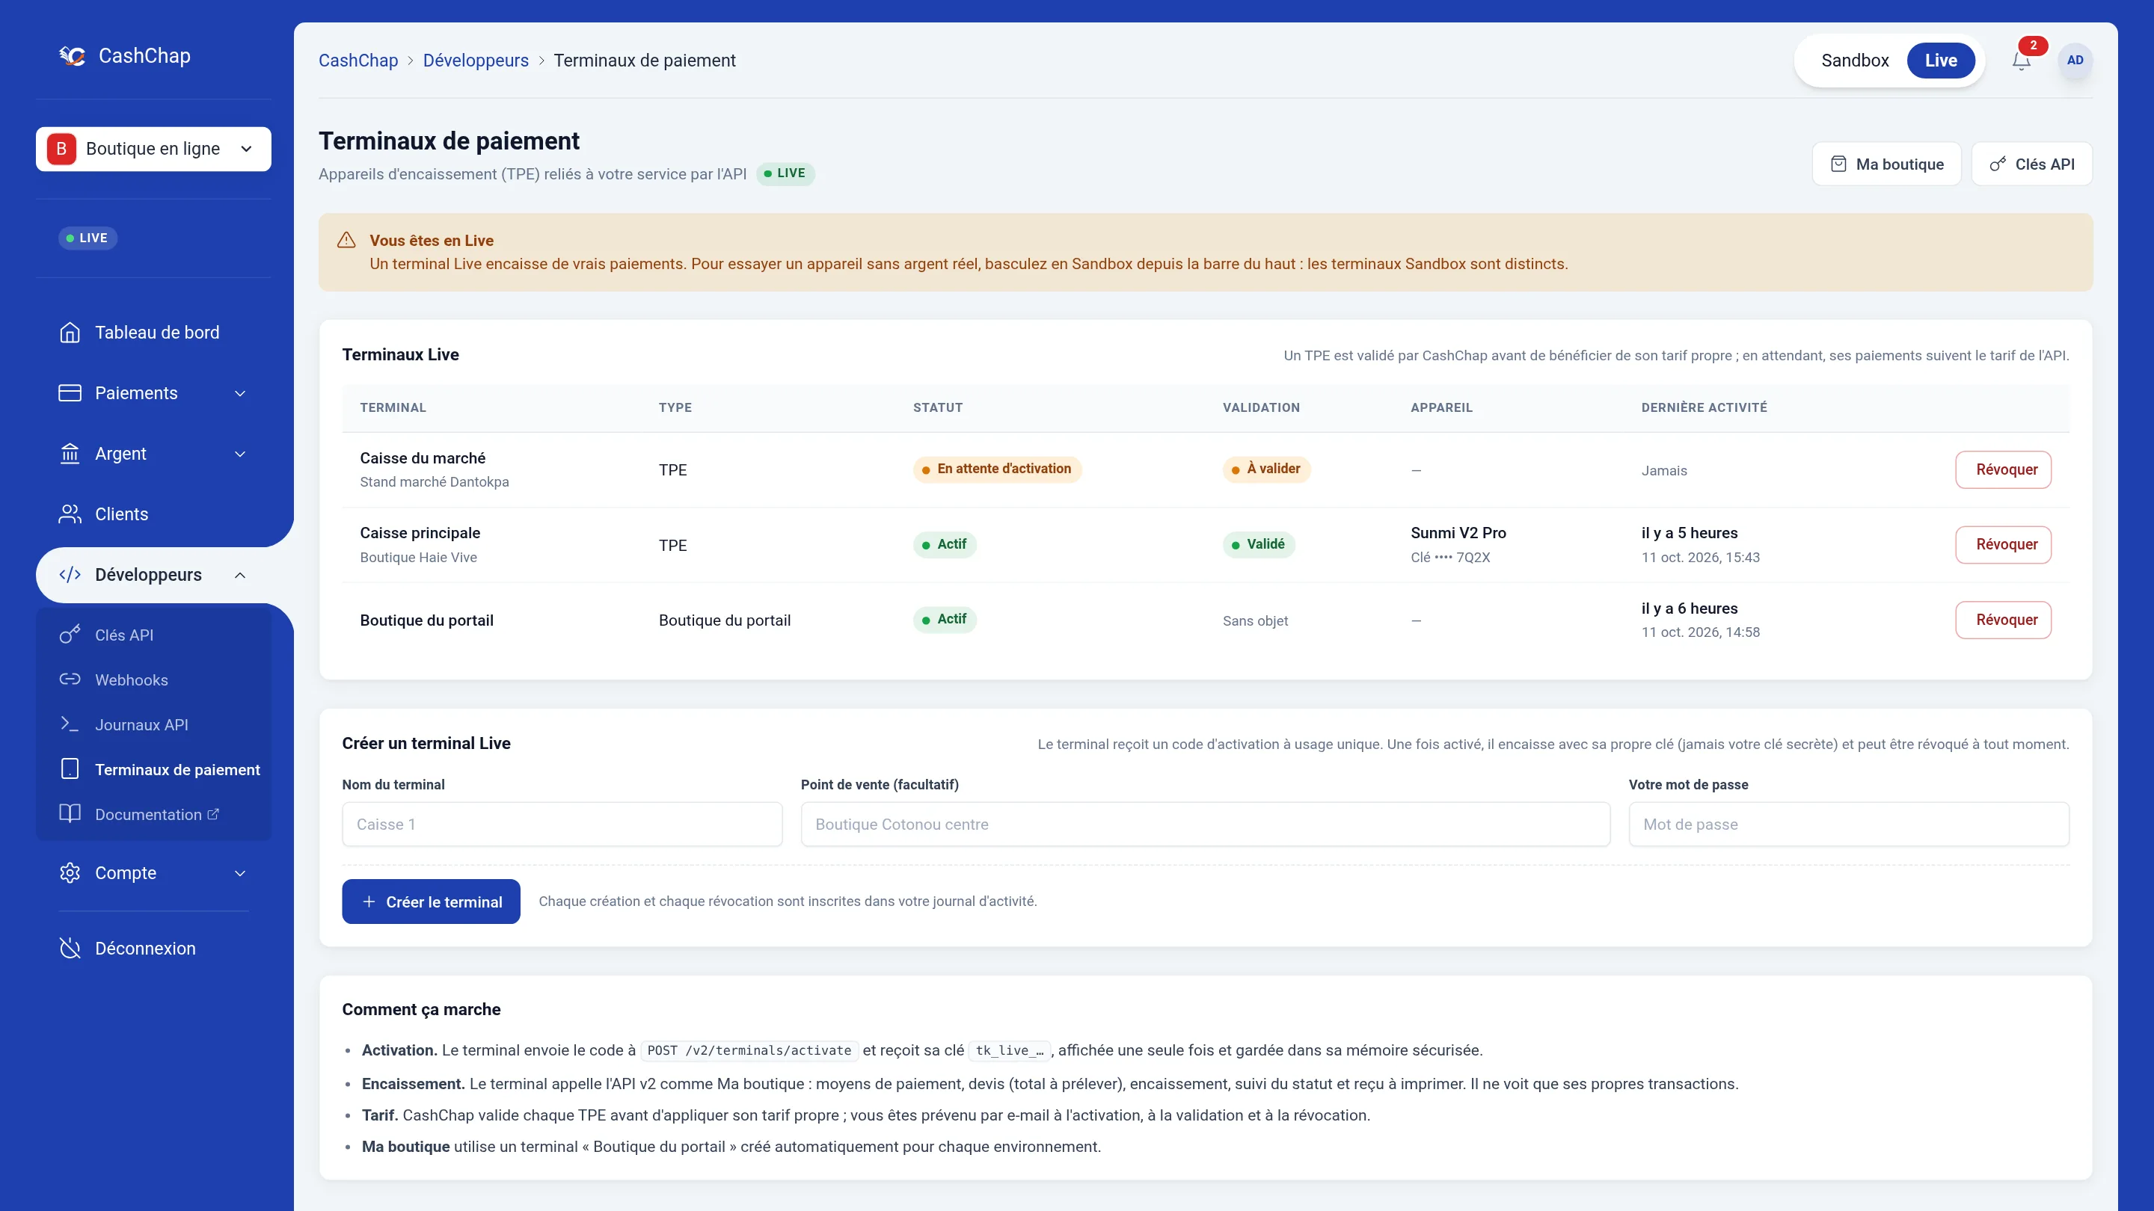Click the Paiements card icon
Image resolution: width=2154 pixels, height=1211 pixels.
[x=70, y=392]
